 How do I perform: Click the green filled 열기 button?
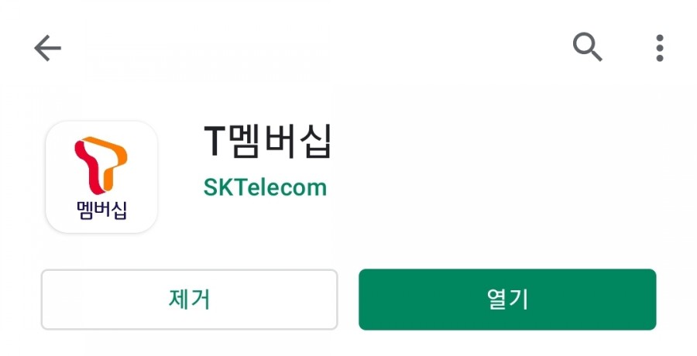pos(507,299)
